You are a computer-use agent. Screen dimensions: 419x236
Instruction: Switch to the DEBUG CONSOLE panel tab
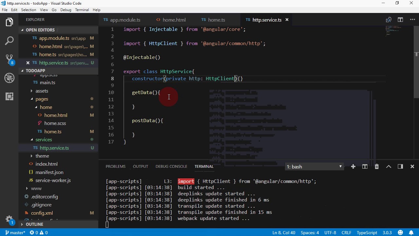click(x=172, y=167)
